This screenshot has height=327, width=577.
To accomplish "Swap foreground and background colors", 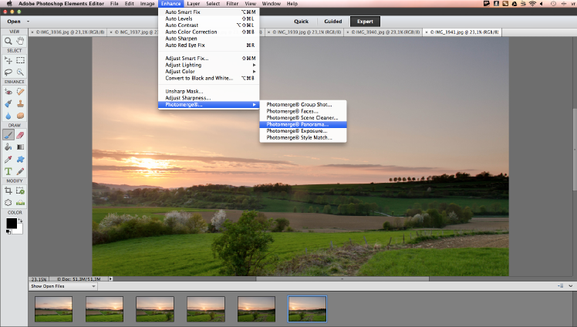I will click(x=20, y=221).
